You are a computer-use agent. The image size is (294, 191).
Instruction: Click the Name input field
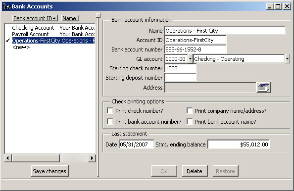pyautogui.click(x=225, y=31)
